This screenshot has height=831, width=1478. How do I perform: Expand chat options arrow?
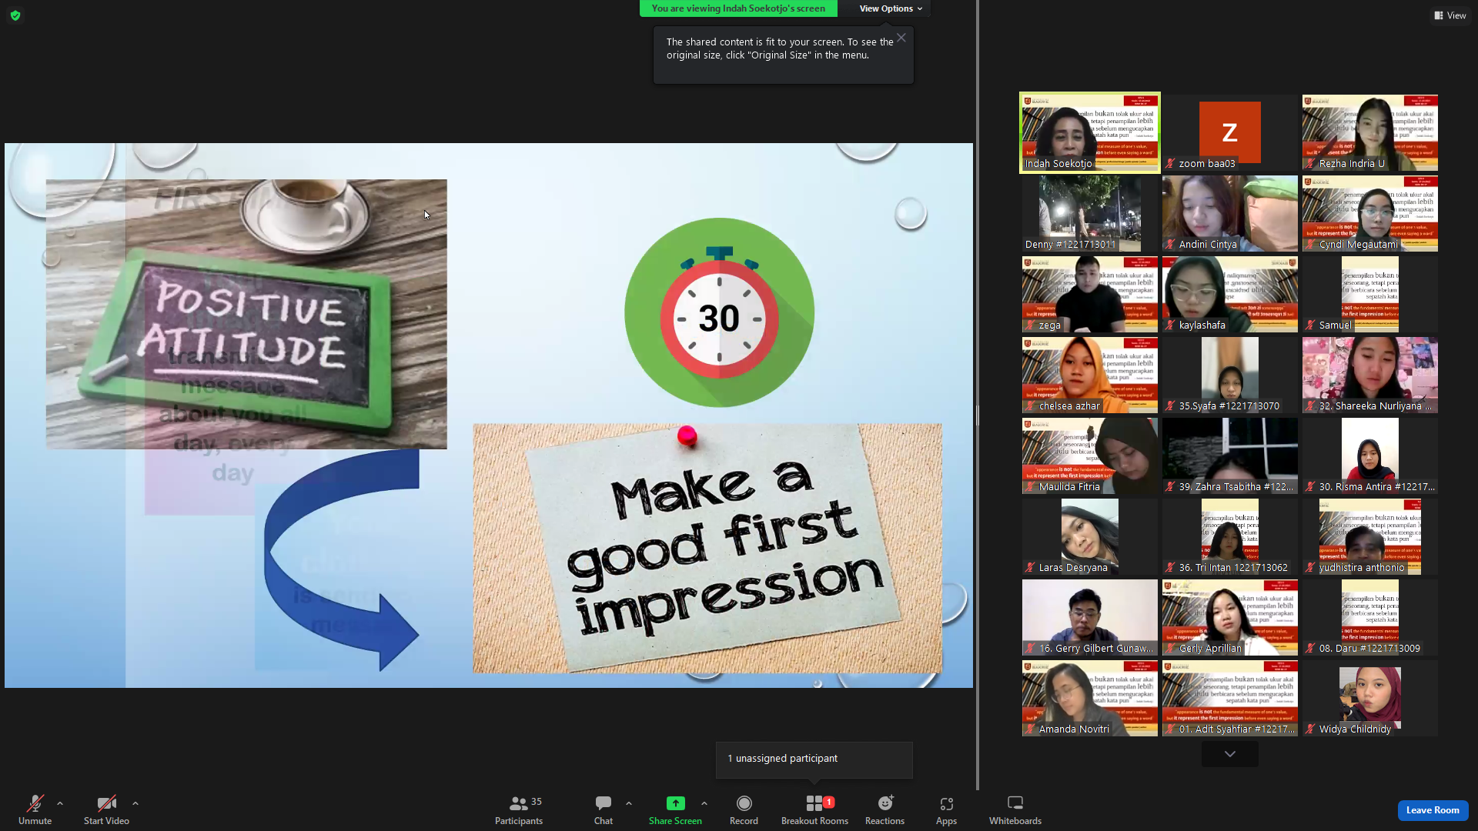pyautogui.click(x=629, y=803)
